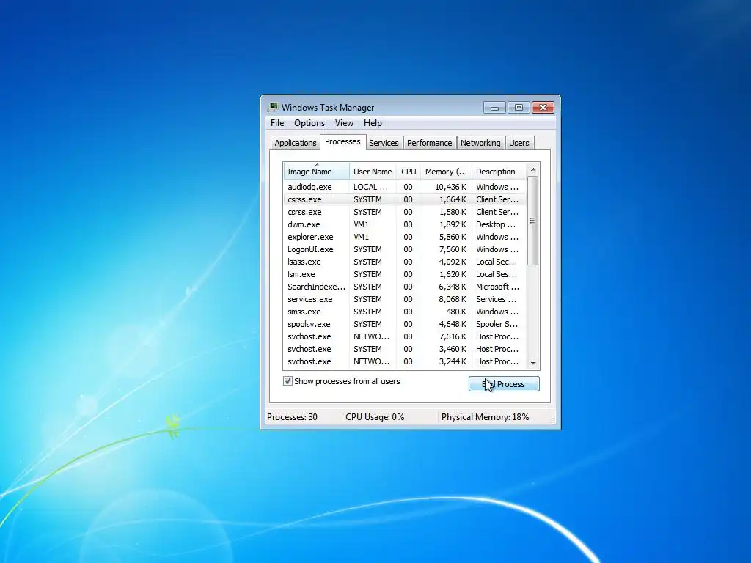
Task: Select the SearchIndexe... process row
Action: 405,287
